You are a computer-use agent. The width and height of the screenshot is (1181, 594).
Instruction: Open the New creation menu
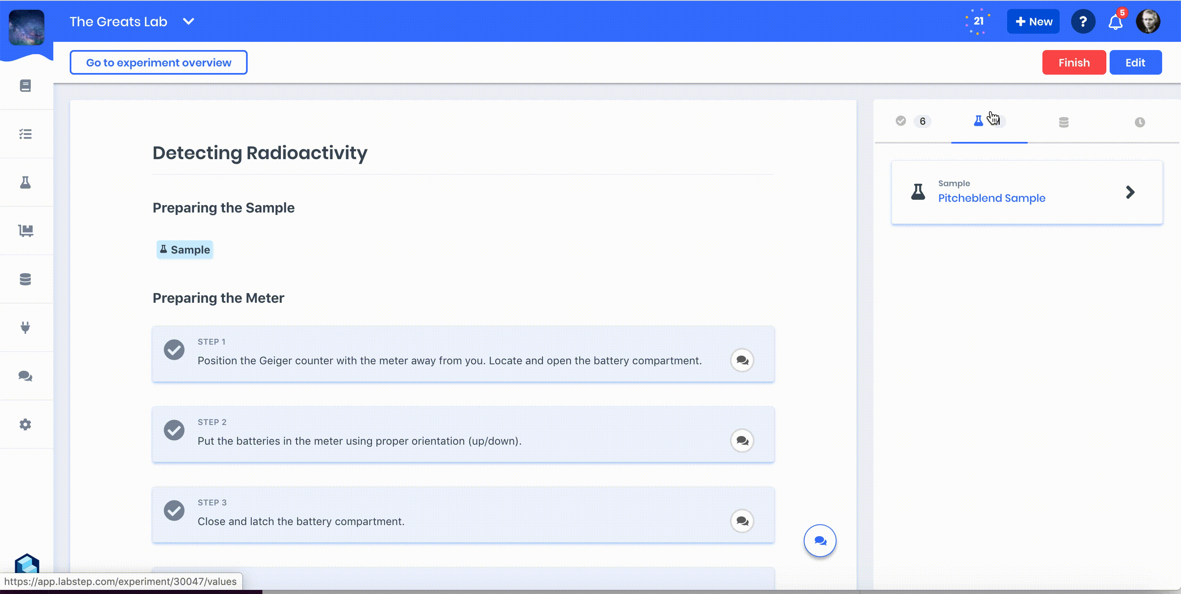(1033, 22)
